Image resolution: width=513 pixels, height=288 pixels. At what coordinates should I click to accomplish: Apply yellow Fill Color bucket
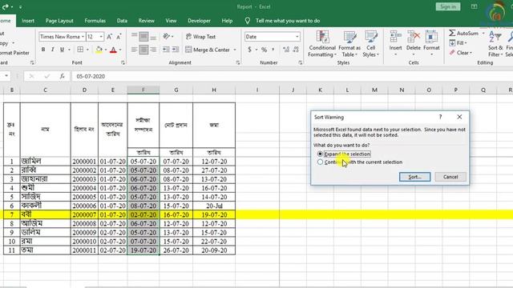tap(99, 50)
